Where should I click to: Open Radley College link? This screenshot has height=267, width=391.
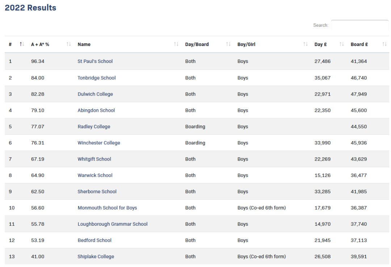94,127
